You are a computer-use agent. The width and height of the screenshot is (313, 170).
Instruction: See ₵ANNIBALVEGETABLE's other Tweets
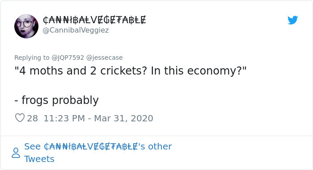click(98, 153)
